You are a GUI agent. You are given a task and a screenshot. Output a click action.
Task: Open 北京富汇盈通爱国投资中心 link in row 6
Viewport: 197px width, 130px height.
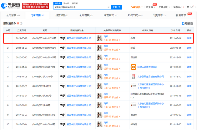point(150,86)
